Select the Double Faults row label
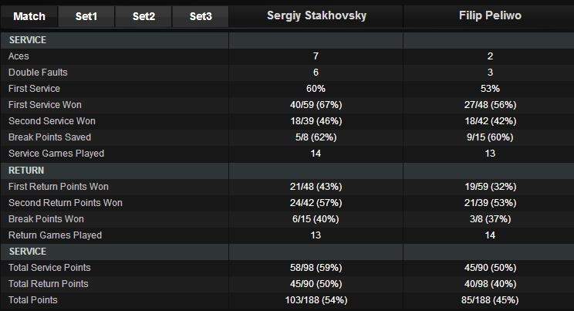Screen dimensions: 574x311 pos(37,73)
